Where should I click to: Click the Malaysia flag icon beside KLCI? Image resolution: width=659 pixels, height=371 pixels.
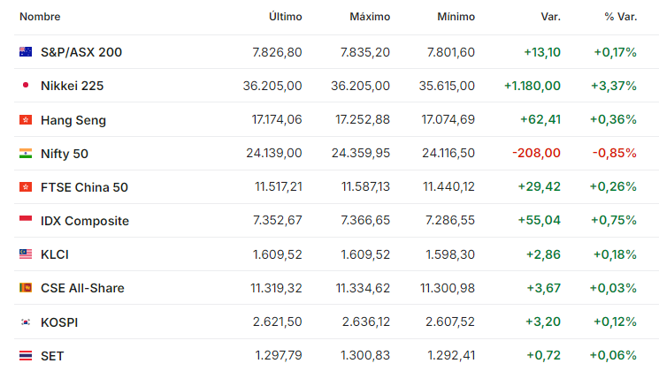(x=26, y=254)
